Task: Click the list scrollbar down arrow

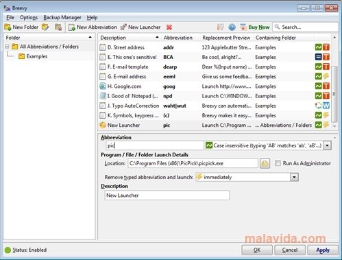Action: click(x=334, y=126)
